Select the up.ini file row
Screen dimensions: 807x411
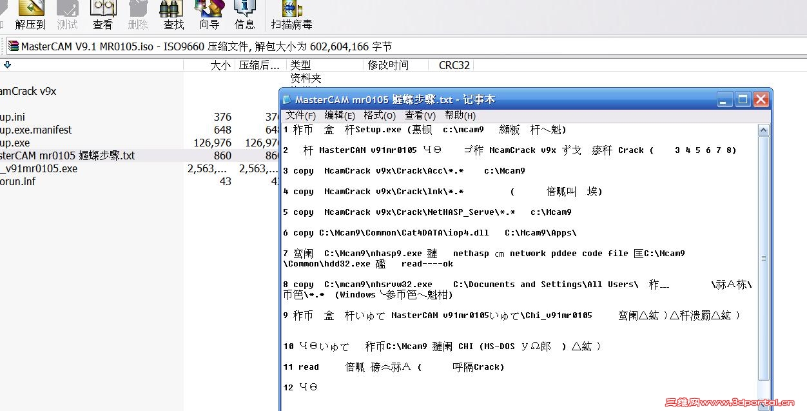click(140, 117)
